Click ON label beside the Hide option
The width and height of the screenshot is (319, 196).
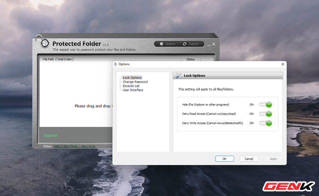tap(252, 104)
